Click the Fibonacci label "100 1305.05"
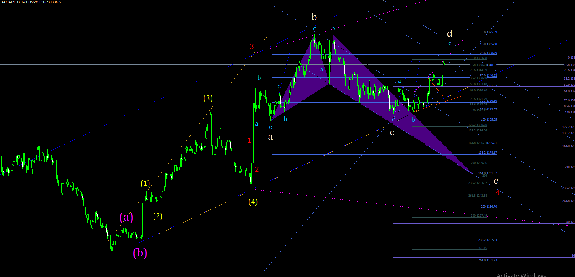This screenshot has width=575, height=277. pos(489,120)
